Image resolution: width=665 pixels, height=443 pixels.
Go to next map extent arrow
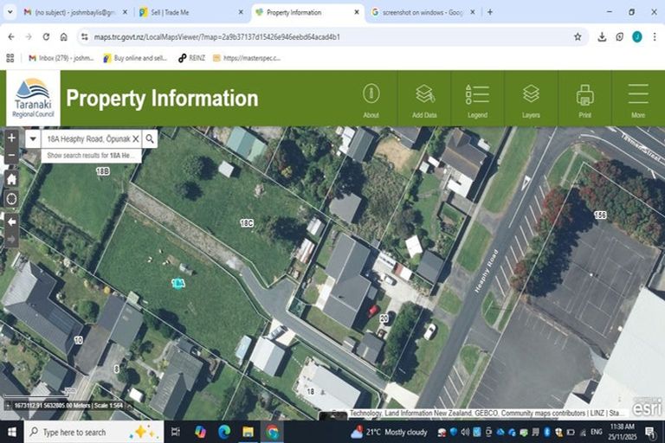click(x=11, y=240)
